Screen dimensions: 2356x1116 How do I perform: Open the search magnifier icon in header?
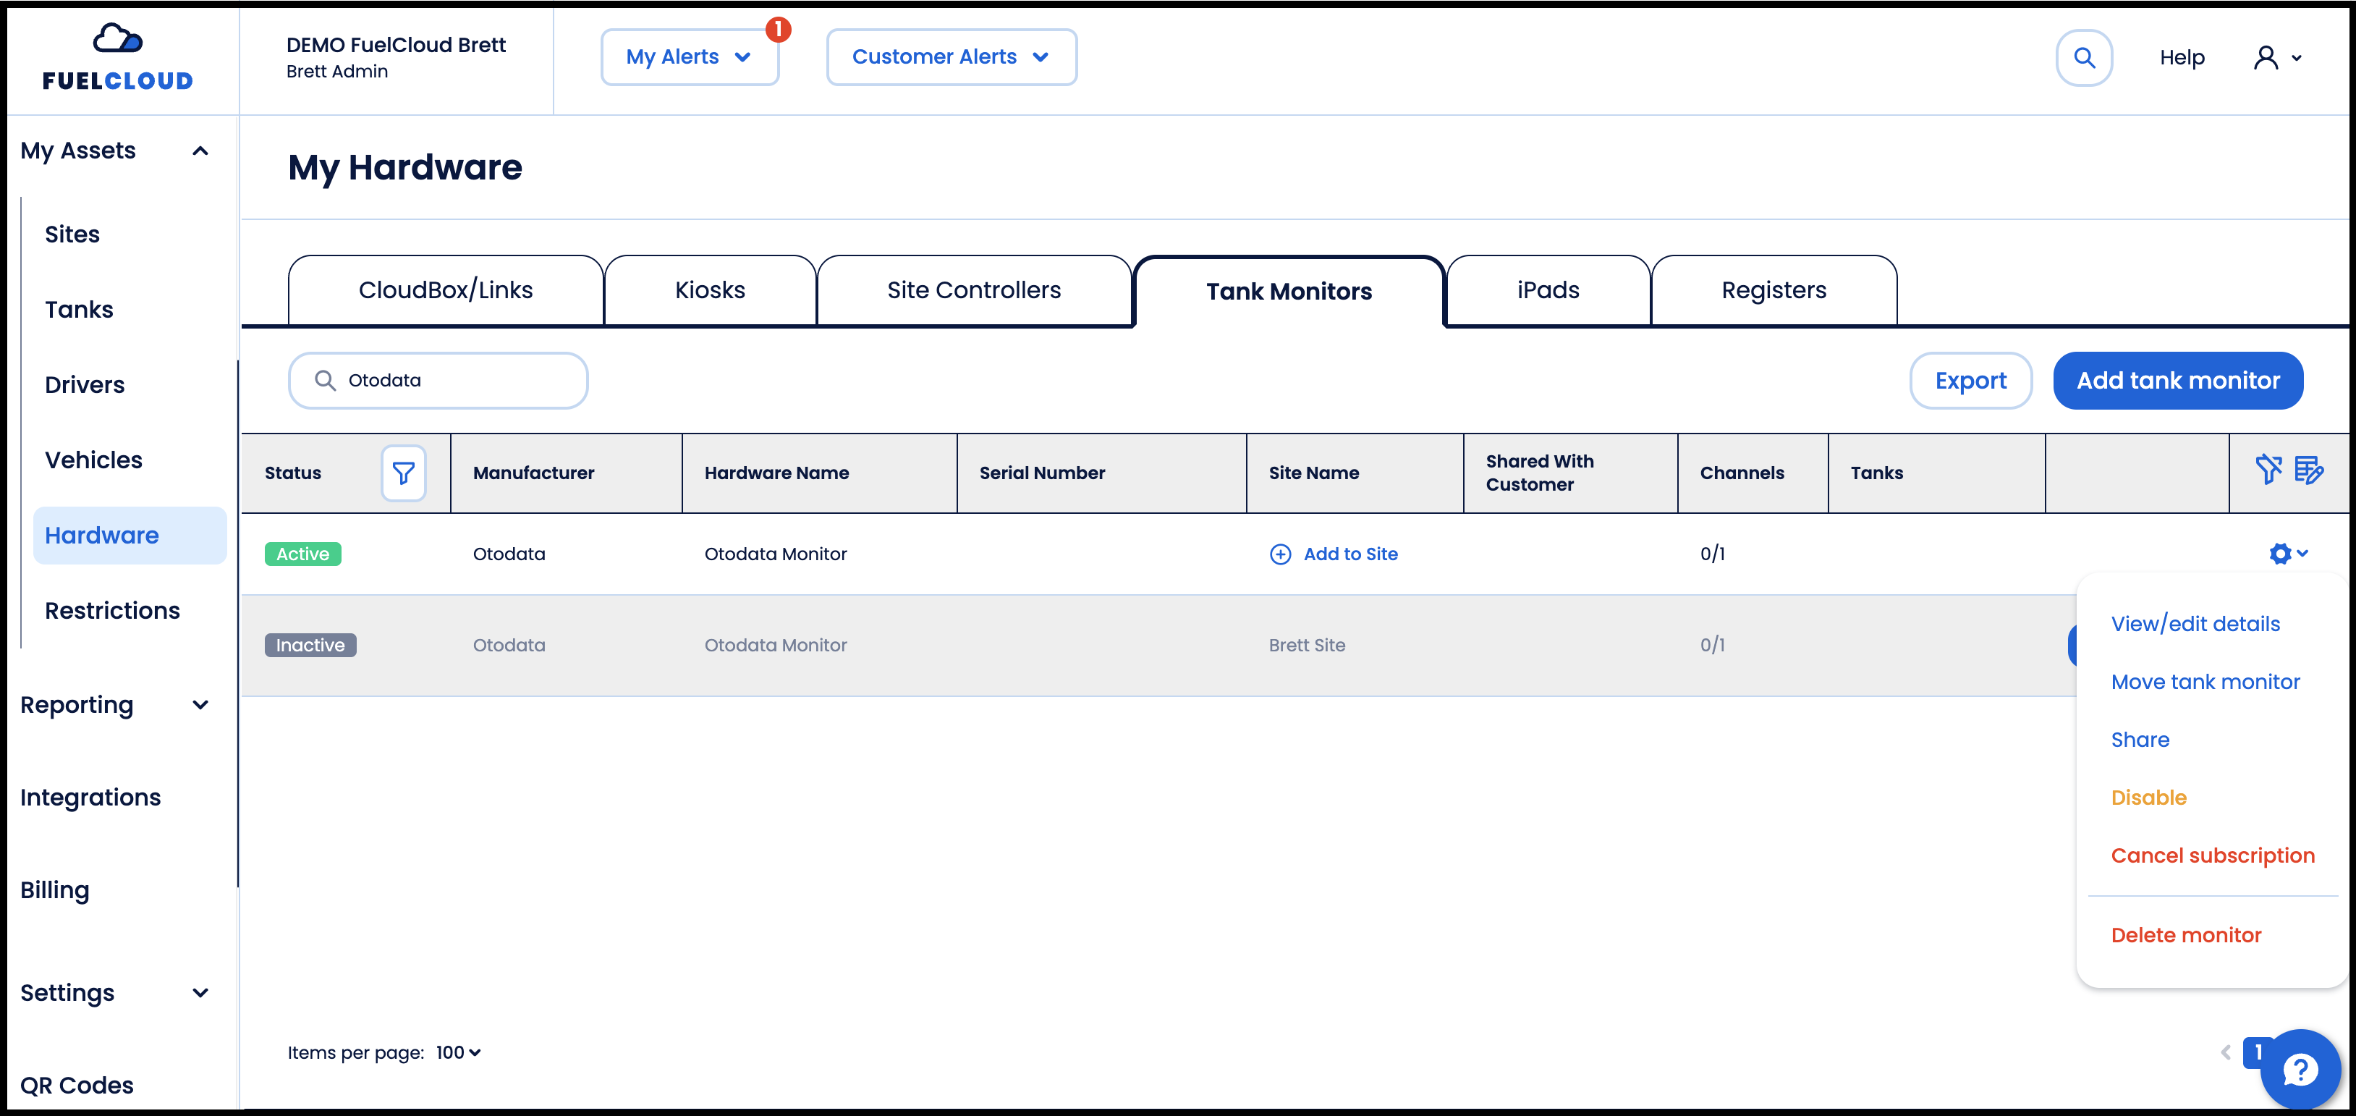point(2083,58)
